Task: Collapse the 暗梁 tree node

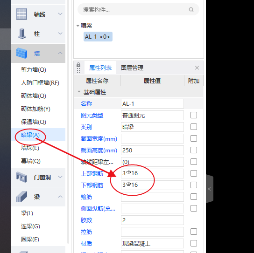Action: (78, 26)
